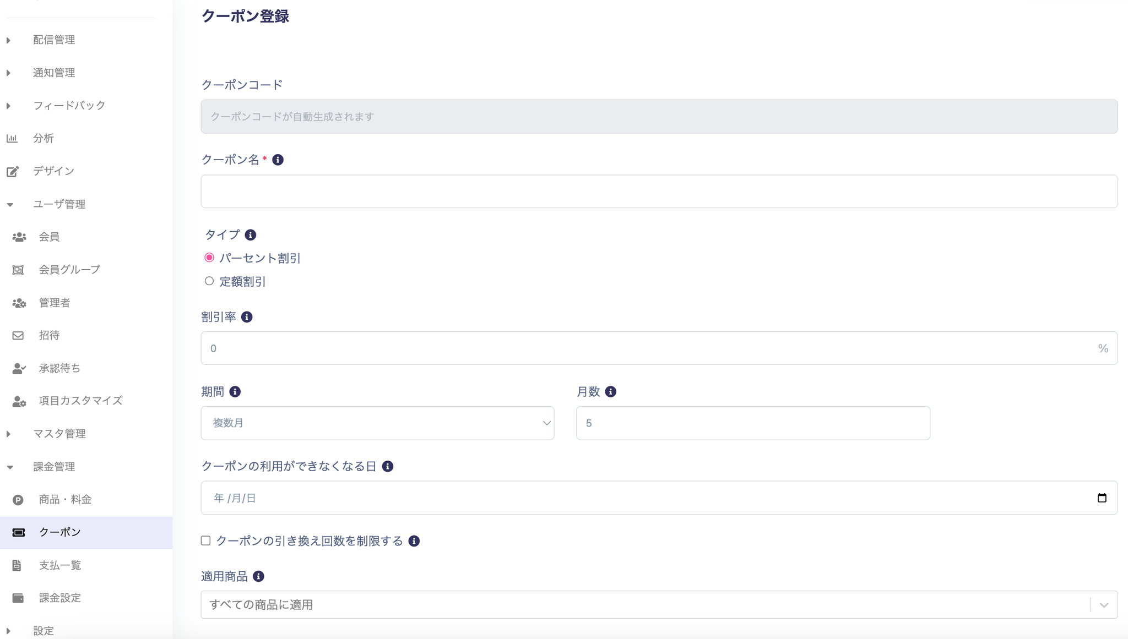Image resolution: width=1128 pixels, height=639 pixels.
Task: Go to 会員グループ page
Action: click(x=69, y=270)
